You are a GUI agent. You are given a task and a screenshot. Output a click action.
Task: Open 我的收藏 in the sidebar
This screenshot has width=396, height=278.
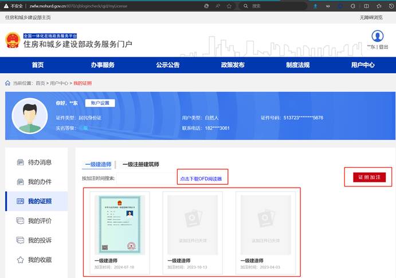click(x=40, y=260)
